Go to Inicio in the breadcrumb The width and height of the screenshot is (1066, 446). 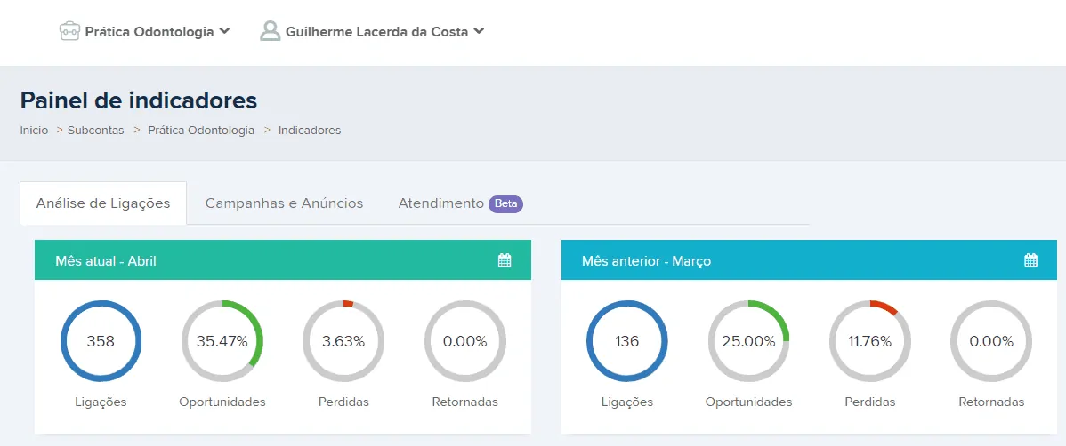tap(34, 131)
